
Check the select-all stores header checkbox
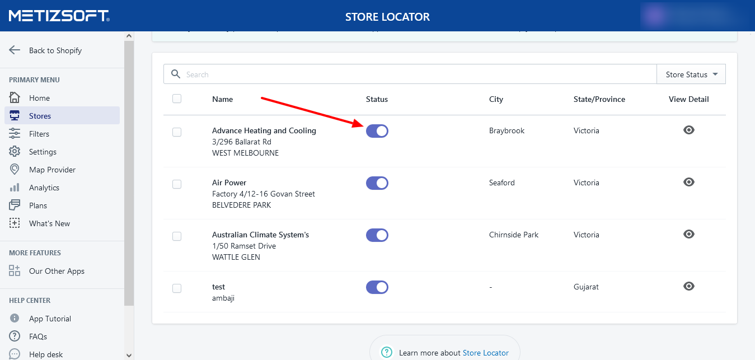click(x=177, y=99)
